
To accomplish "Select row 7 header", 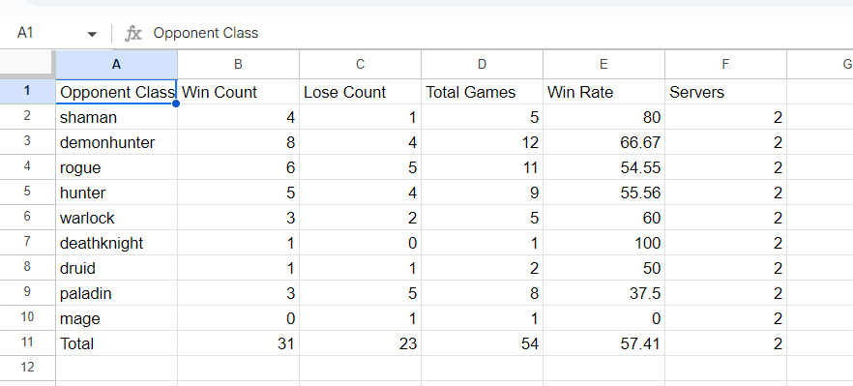I will coord(28,243).
